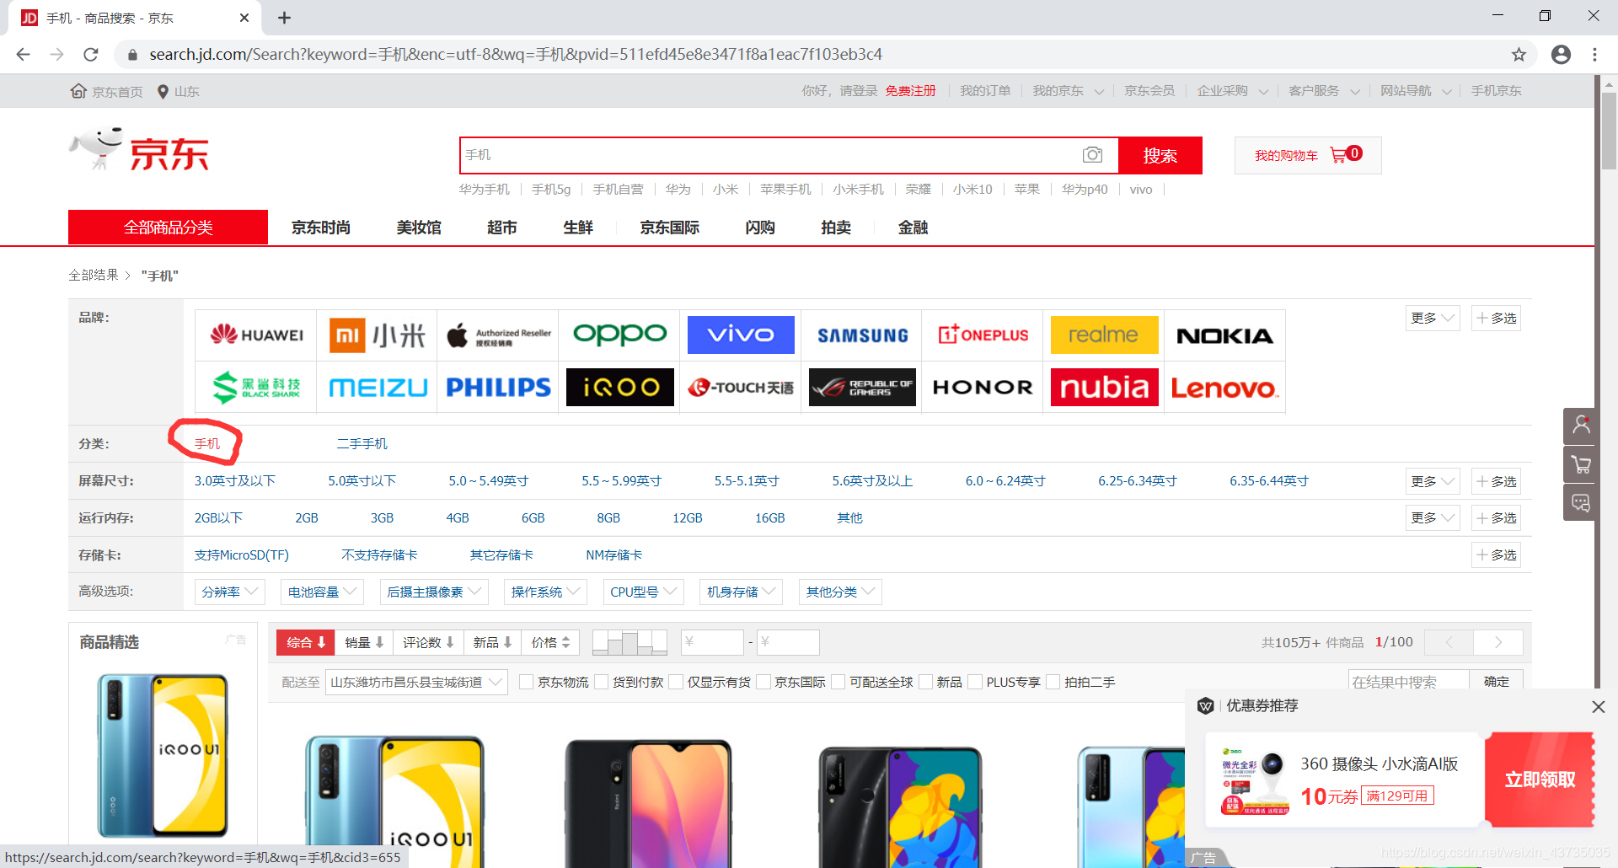Open the 京东时尚 nav item
Screen dimensions: 1618x868
[321, 228]
